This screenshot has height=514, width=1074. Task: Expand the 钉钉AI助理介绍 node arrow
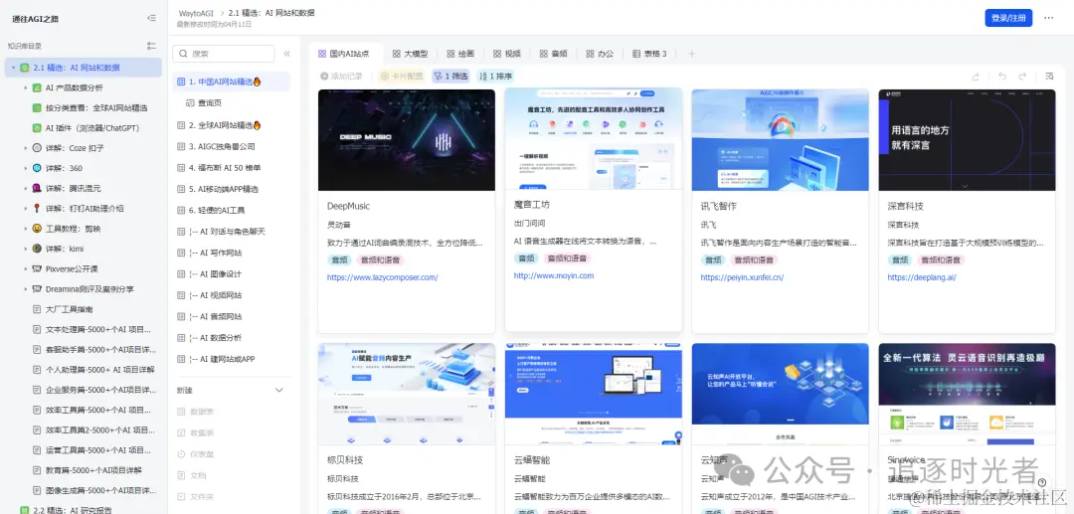tap(25, 208)
